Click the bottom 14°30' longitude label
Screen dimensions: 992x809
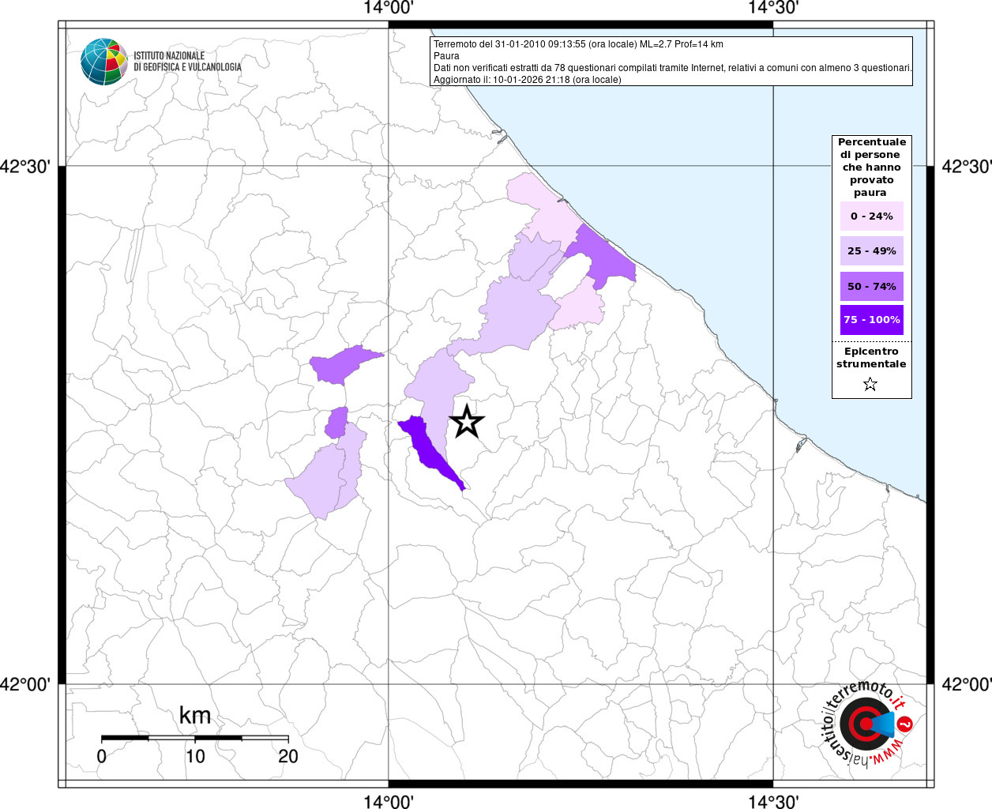773,801
